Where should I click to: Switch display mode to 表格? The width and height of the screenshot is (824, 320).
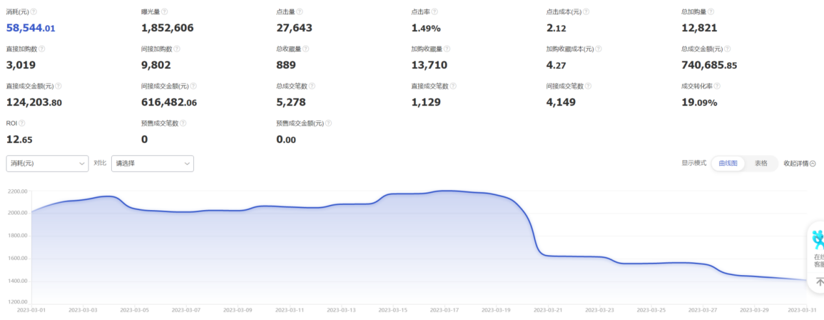coord(760,163)
